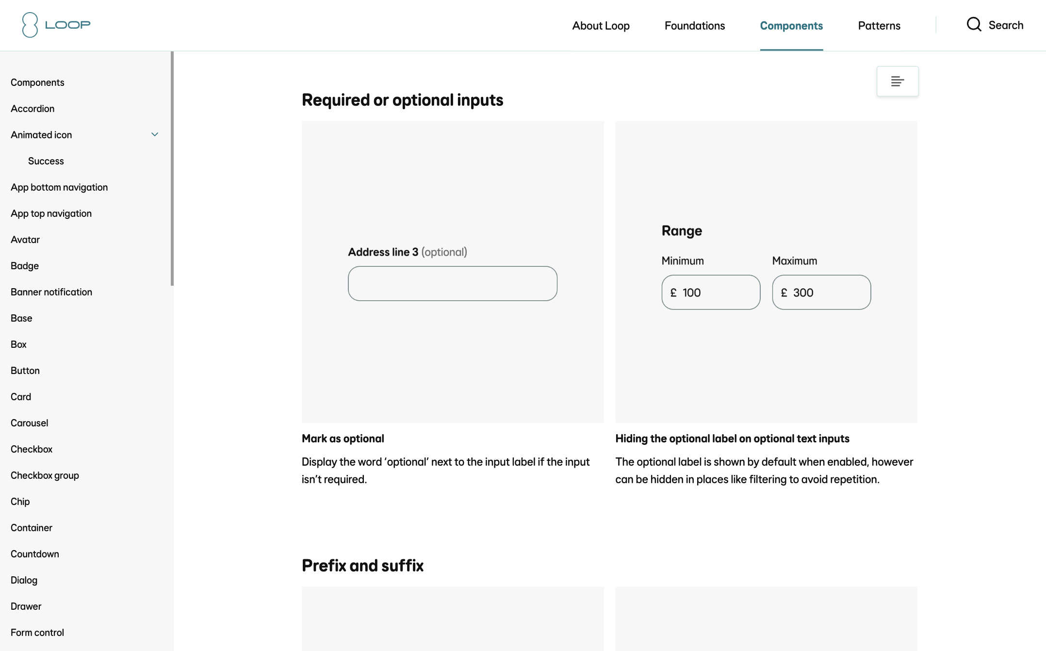Navigate to the Success sub-item
The height and width of the screenshot is (651, 1046).
coord(46,161)
